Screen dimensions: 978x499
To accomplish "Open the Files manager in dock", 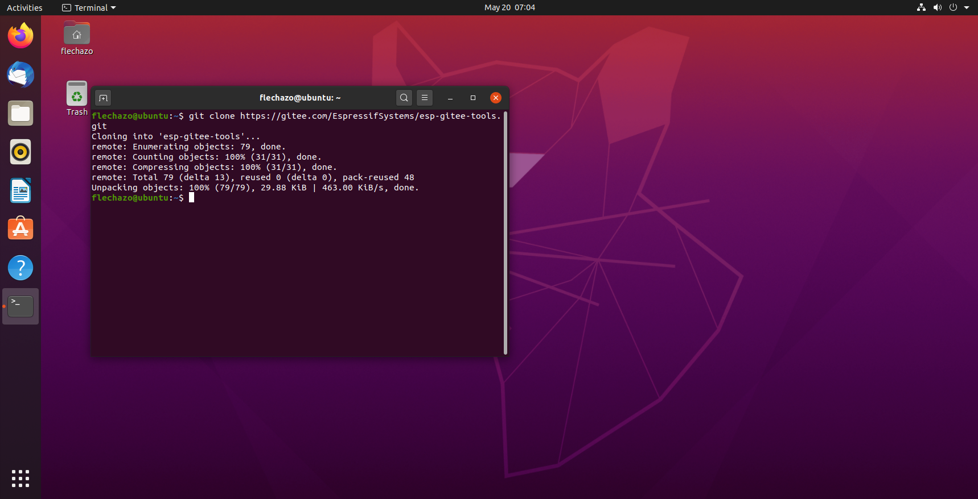I will click(x=20, y=113).
